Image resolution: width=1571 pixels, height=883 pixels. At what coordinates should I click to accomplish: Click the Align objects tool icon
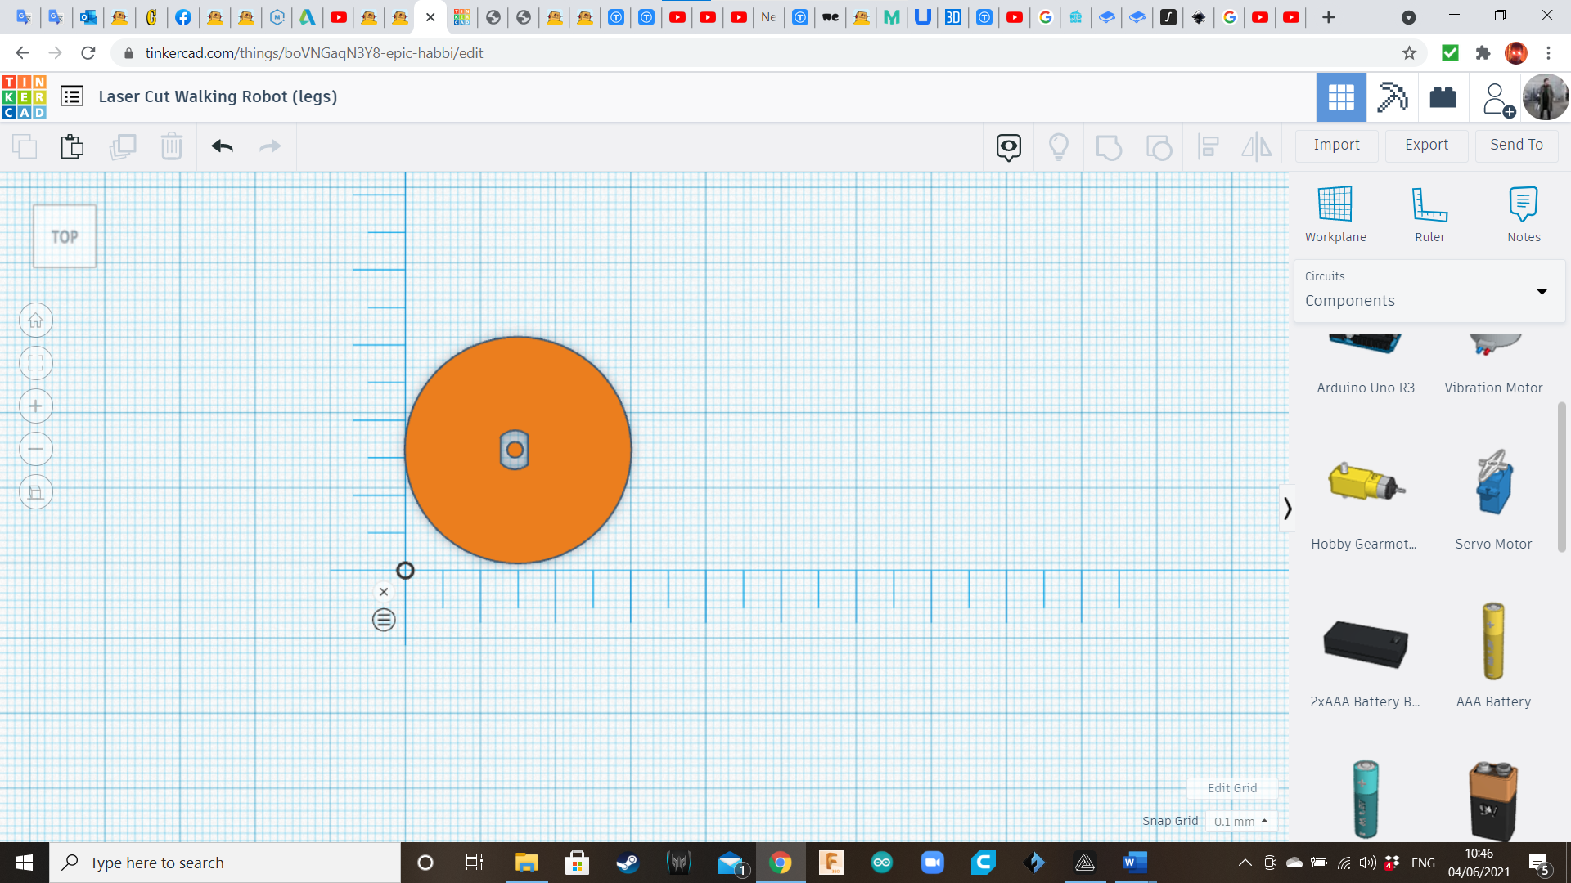tap(1208, 146)
